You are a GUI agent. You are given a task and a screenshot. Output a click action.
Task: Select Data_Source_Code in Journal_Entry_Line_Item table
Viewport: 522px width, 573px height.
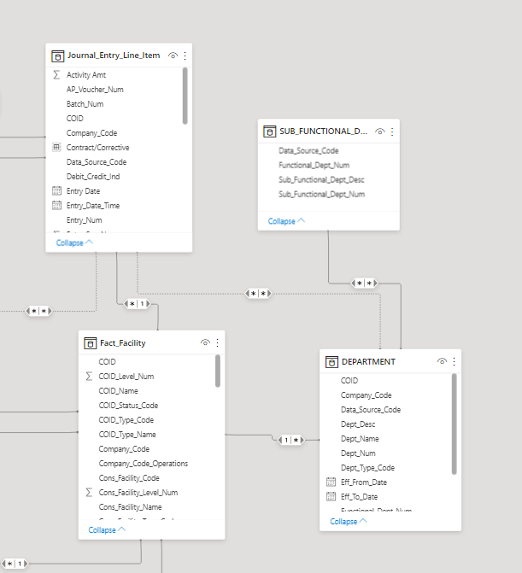[97, 162]
